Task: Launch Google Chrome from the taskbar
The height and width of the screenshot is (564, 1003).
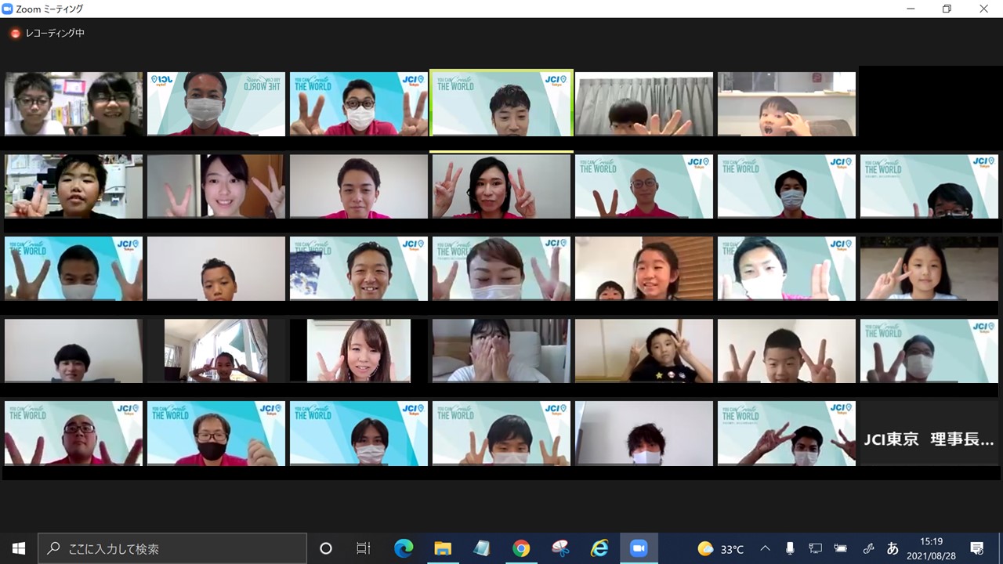Action: click(x=521, y=548)
